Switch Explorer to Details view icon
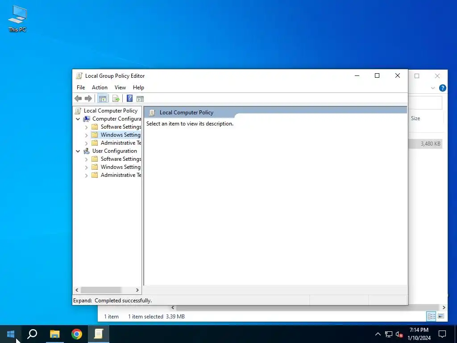Image resolution: width=457 pixels, height=343 pixels. pyautogui.click(x=432, y=316)
